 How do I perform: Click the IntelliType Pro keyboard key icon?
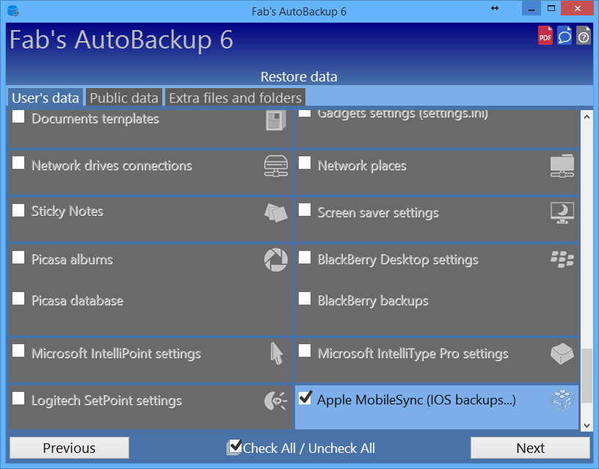pyautogui.click(x=562, y=354)
